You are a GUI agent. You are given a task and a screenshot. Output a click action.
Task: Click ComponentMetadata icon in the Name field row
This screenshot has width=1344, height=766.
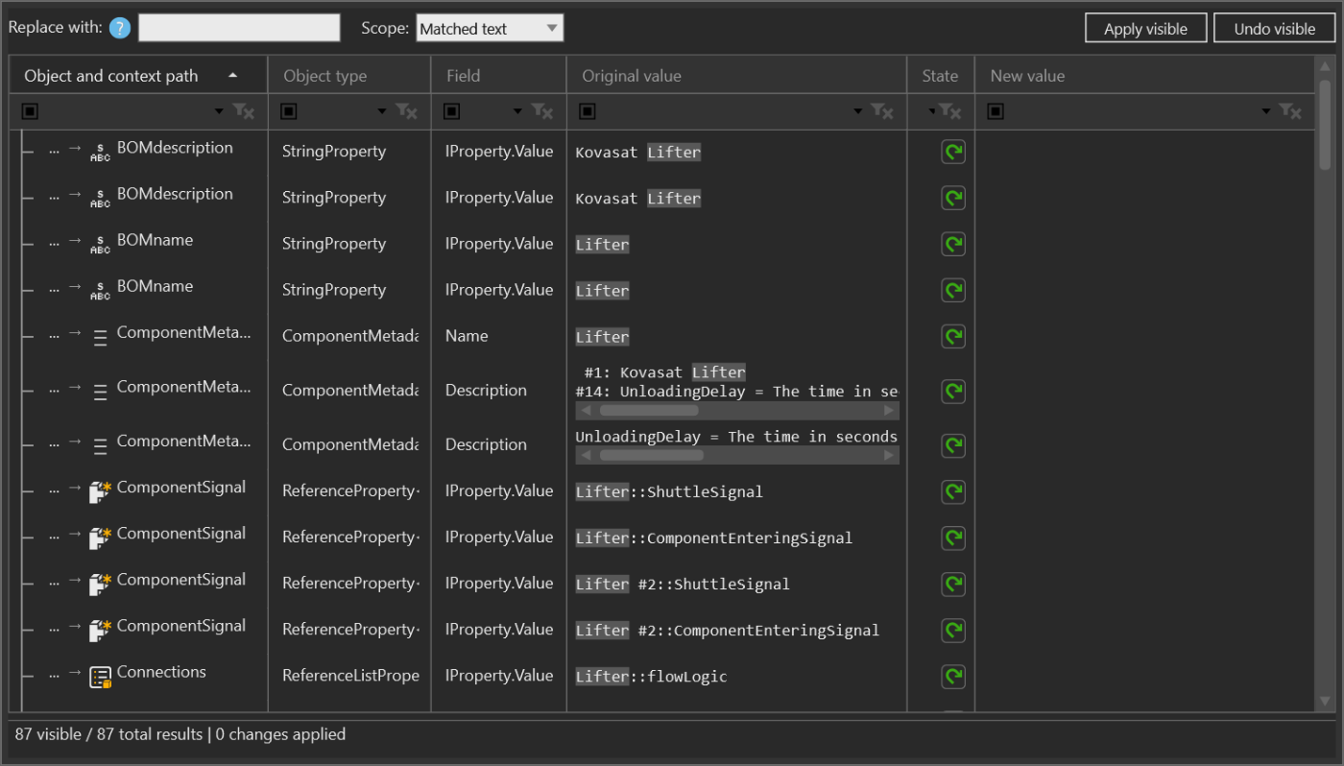(100, 338)
